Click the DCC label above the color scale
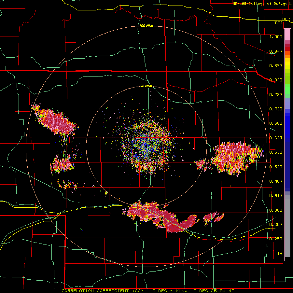 tap(286, 20)
